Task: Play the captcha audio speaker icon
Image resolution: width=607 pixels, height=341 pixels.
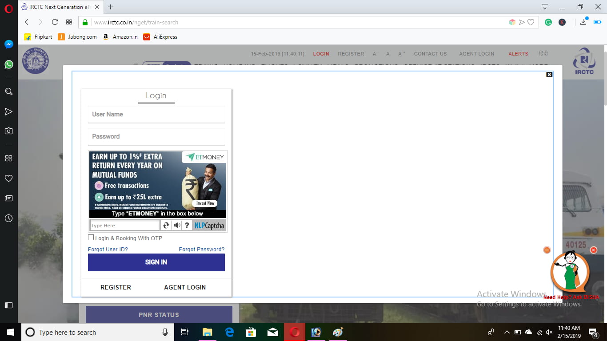Action: click(x=177, y=225)
